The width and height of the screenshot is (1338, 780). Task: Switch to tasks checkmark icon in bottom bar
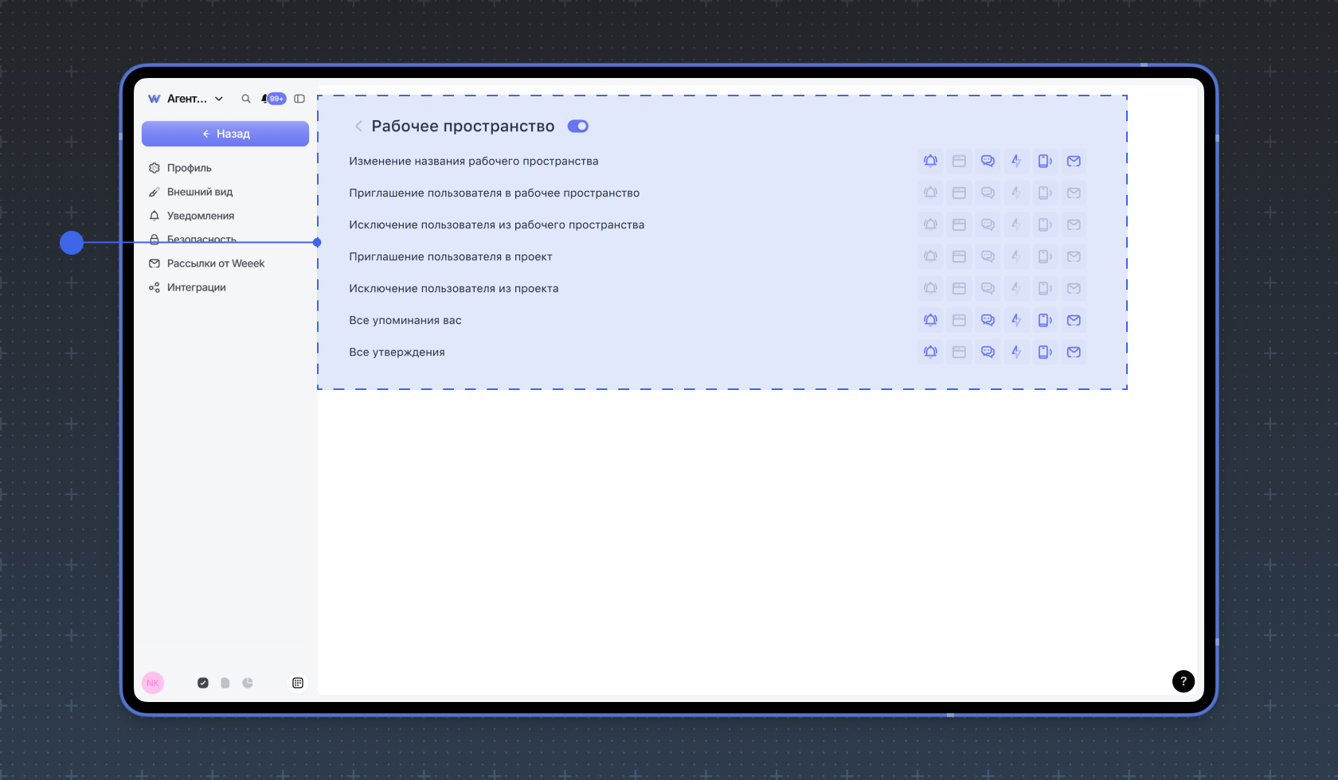(203, 683)
